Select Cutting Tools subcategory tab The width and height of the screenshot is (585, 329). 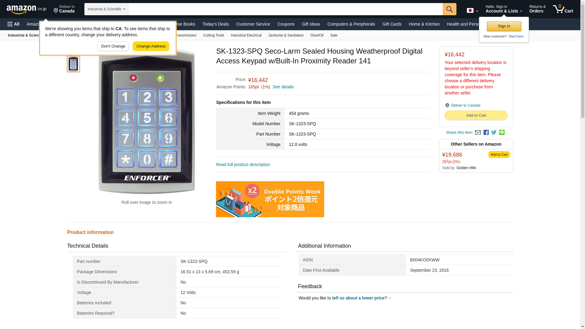coord(214,35)
